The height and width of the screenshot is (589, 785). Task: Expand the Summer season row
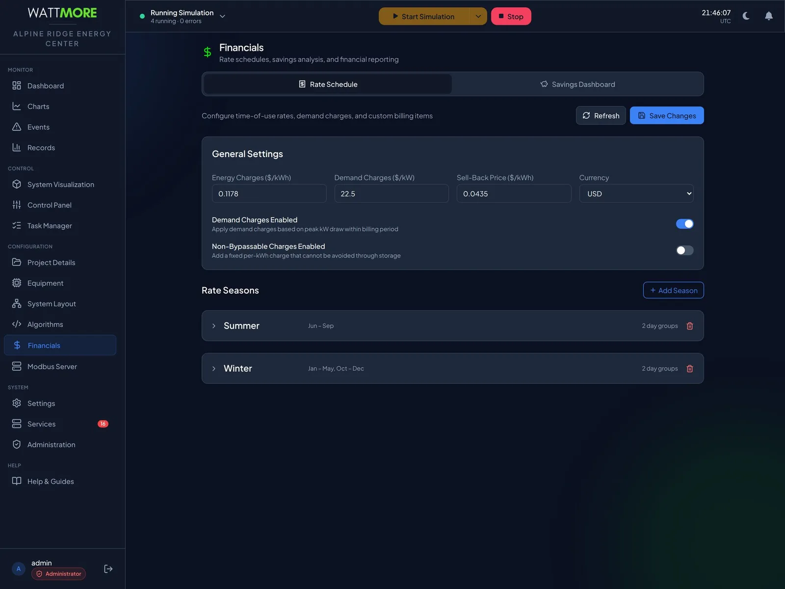tap(452, 326)
